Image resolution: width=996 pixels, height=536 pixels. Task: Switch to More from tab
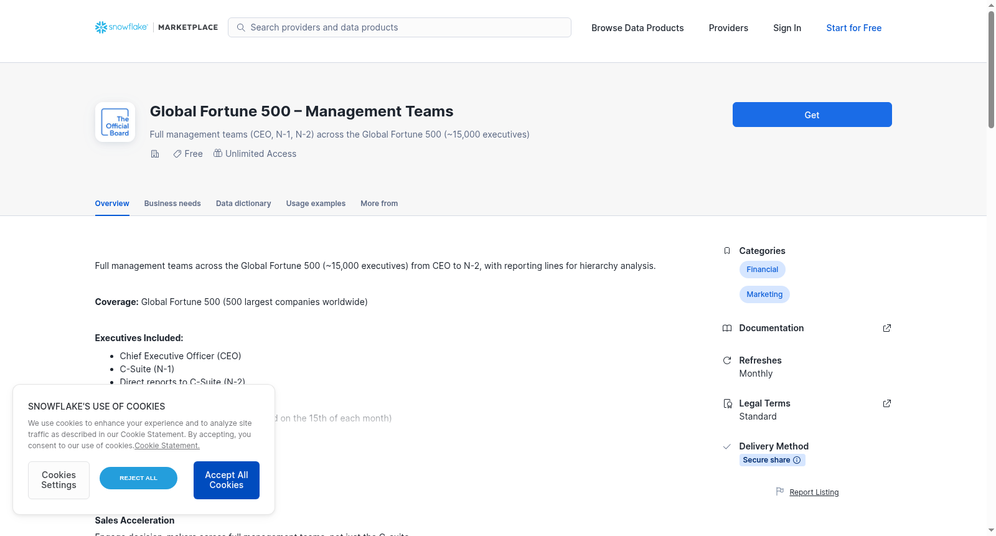coord(379,204)
